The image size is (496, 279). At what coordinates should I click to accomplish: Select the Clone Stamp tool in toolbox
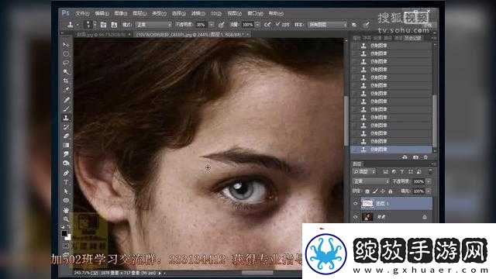pos(66,118)
